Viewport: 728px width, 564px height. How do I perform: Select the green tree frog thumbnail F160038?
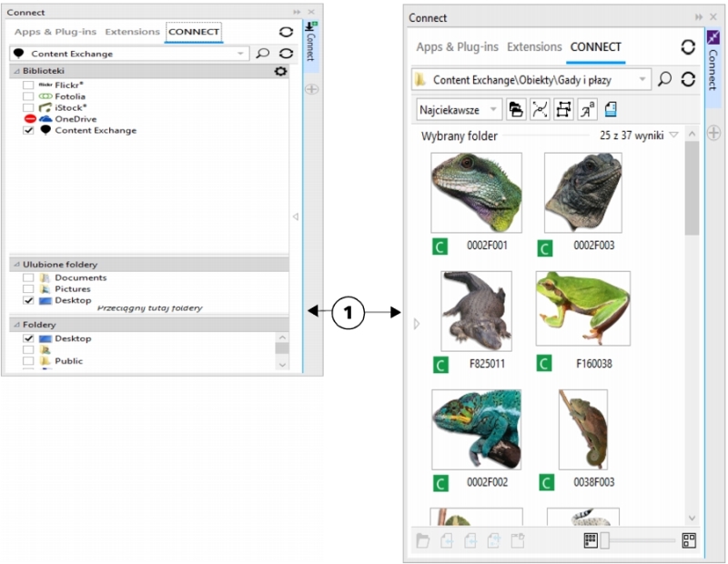point(582,308)
